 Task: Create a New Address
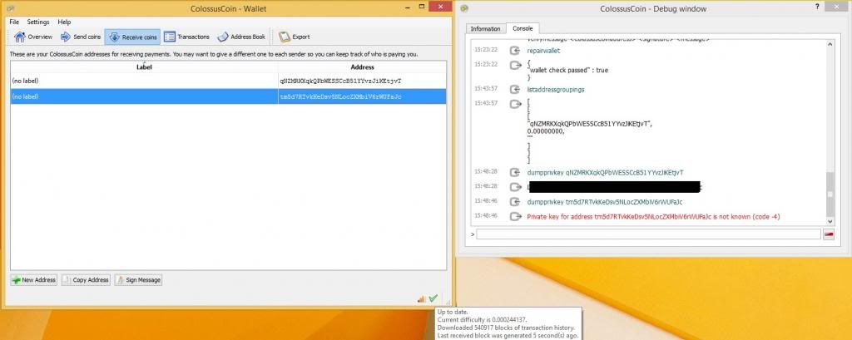(33, 279)
